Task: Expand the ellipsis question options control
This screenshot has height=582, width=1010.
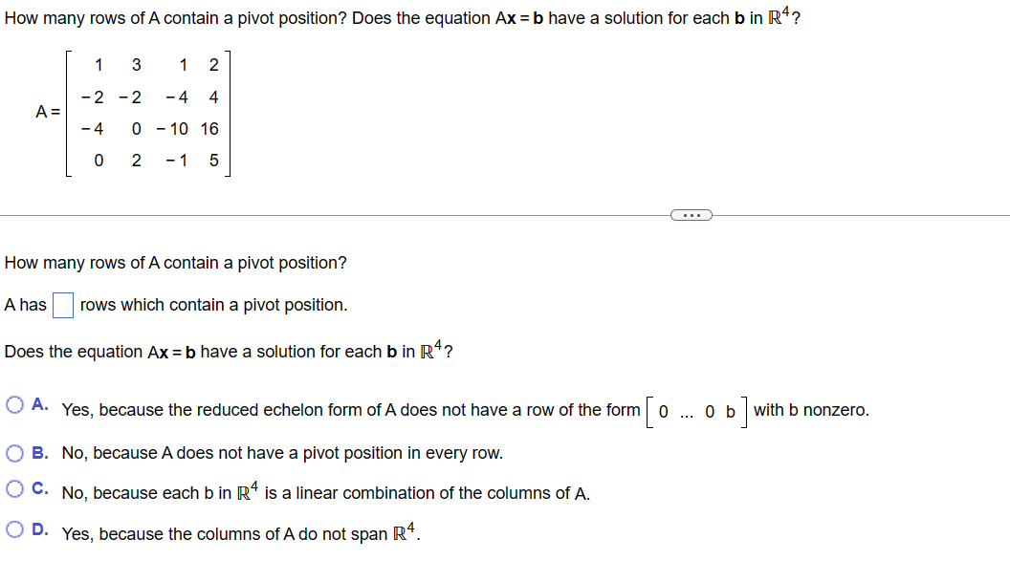Action: coord(691,214)
